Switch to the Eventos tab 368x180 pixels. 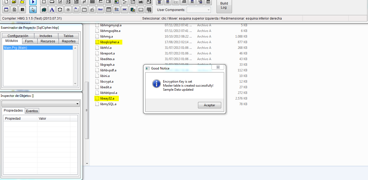32,111
